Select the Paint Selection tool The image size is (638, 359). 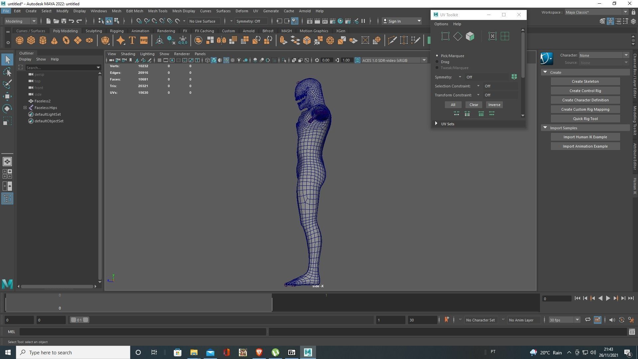7,84
